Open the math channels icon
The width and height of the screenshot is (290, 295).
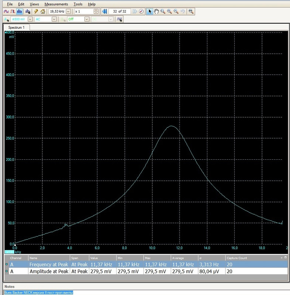(119, 19)
